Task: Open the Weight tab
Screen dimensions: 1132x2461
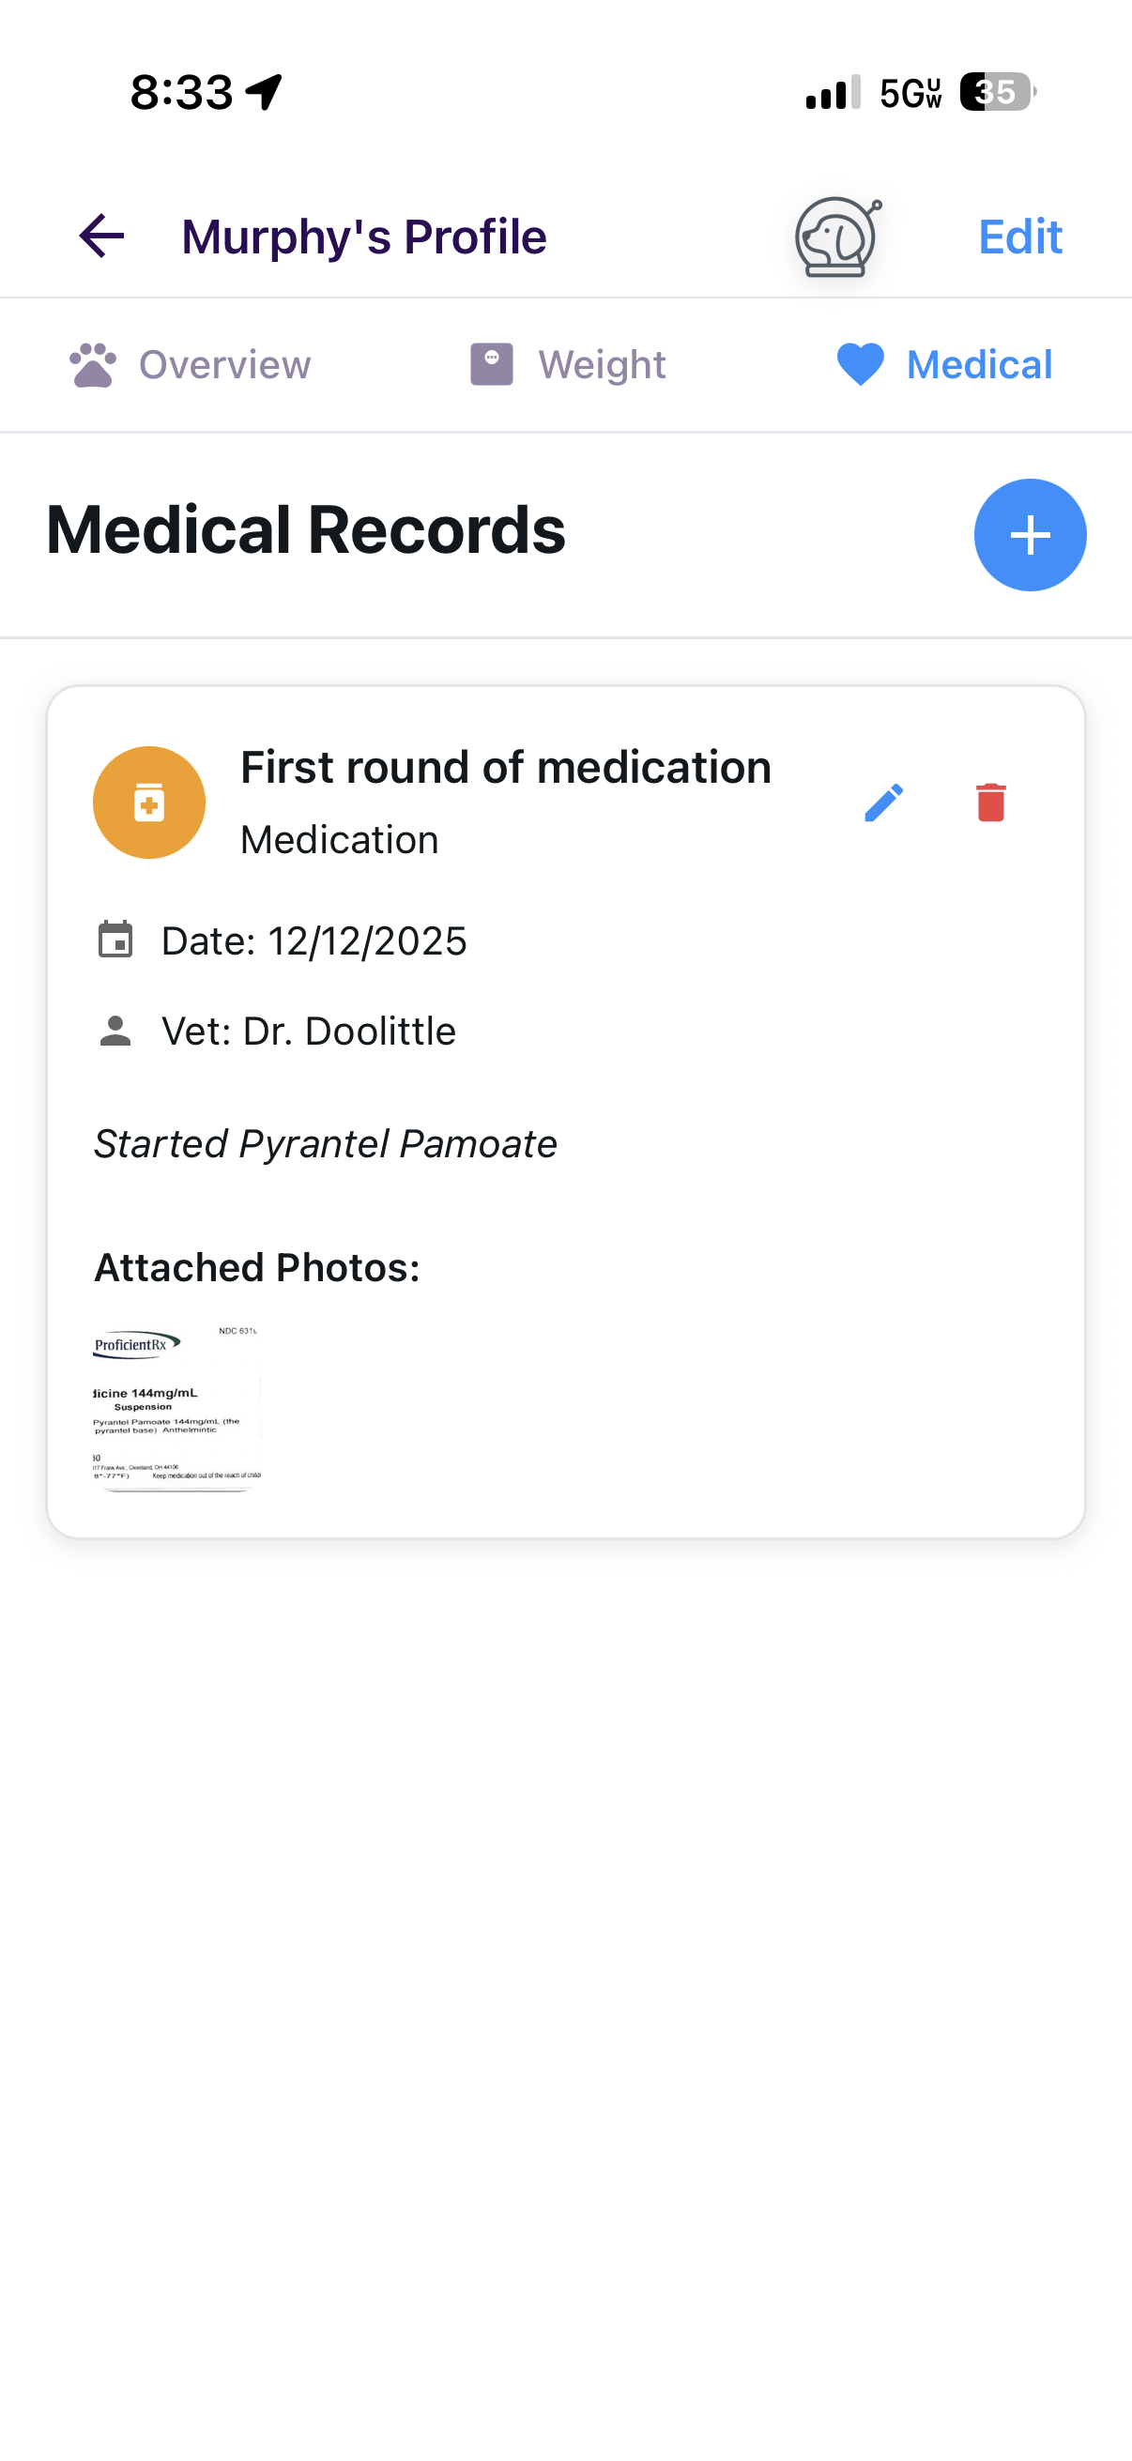Action: click(x=568, y=365)
